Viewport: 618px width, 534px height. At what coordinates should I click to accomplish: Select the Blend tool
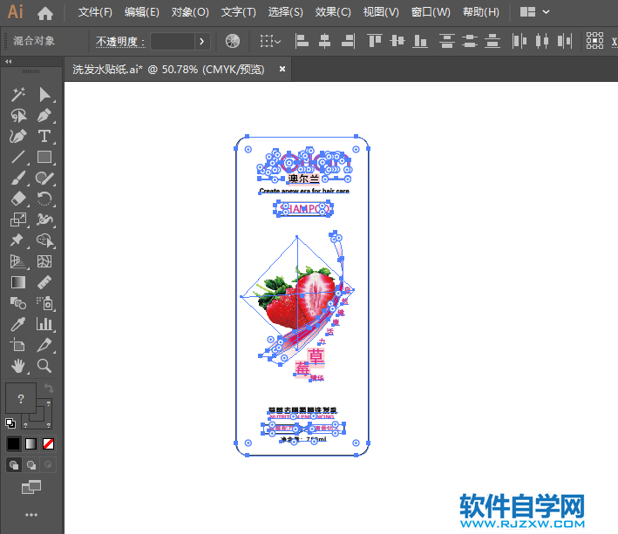(18, 303)
